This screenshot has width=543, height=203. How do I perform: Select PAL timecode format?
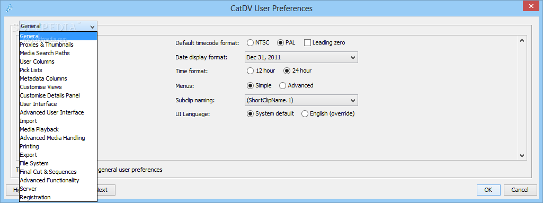pyautogui.click(x=280, y=42)
